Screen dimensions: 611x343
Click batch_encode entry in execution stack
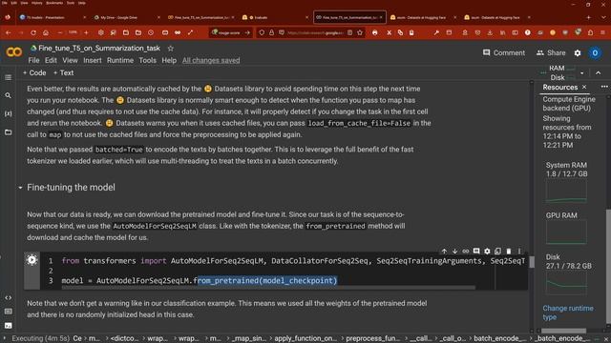coord(499,338)
